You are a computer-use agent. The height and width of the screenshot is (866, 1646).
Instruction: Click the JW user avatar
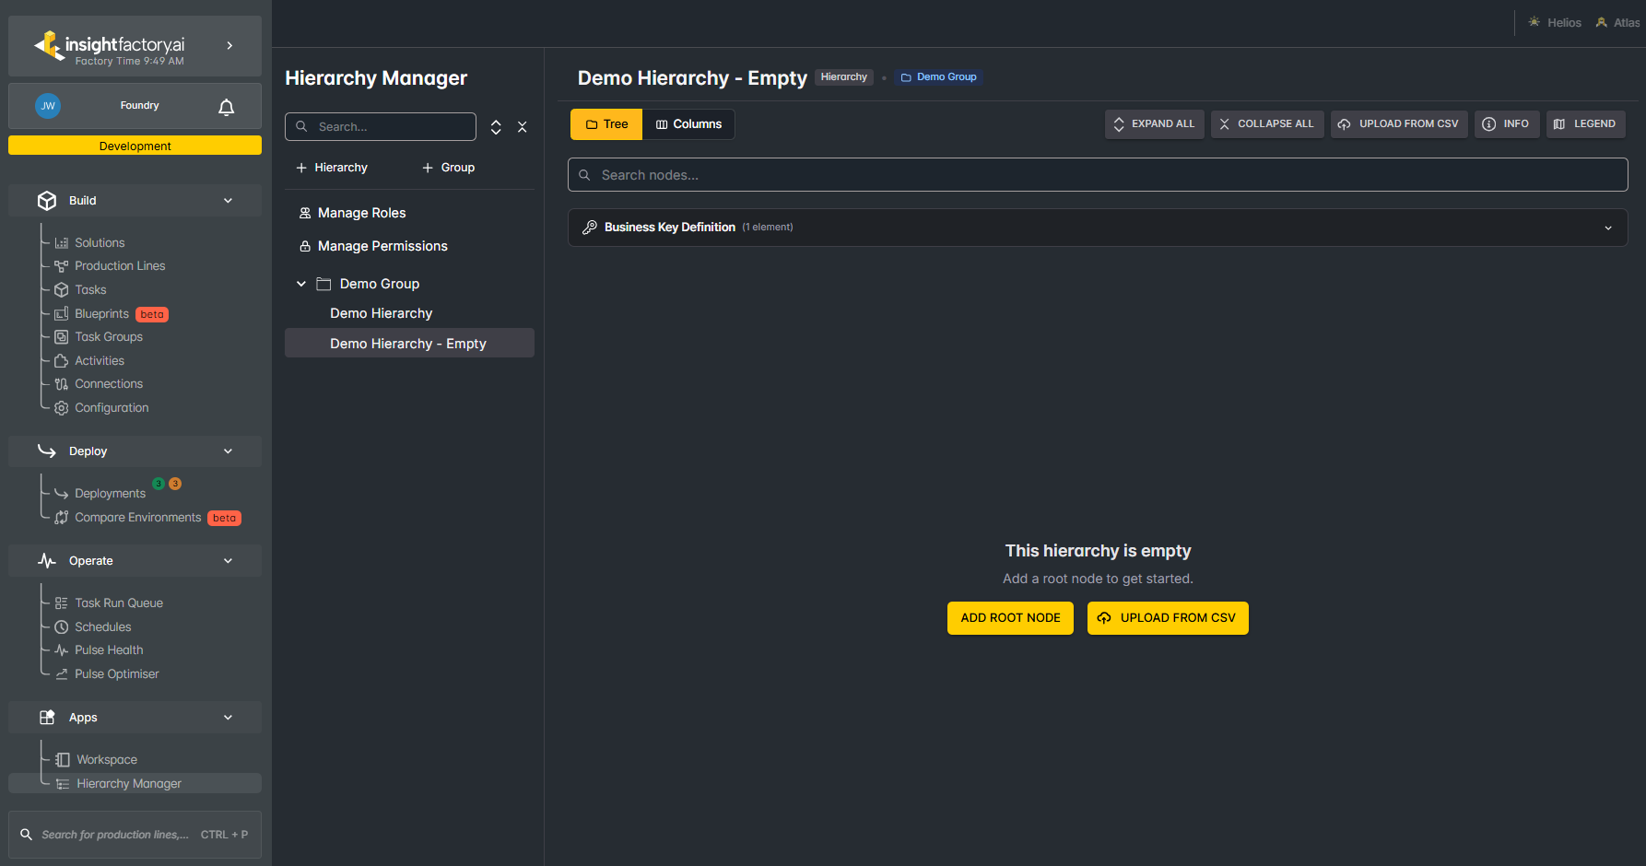(x=48, y=106)
